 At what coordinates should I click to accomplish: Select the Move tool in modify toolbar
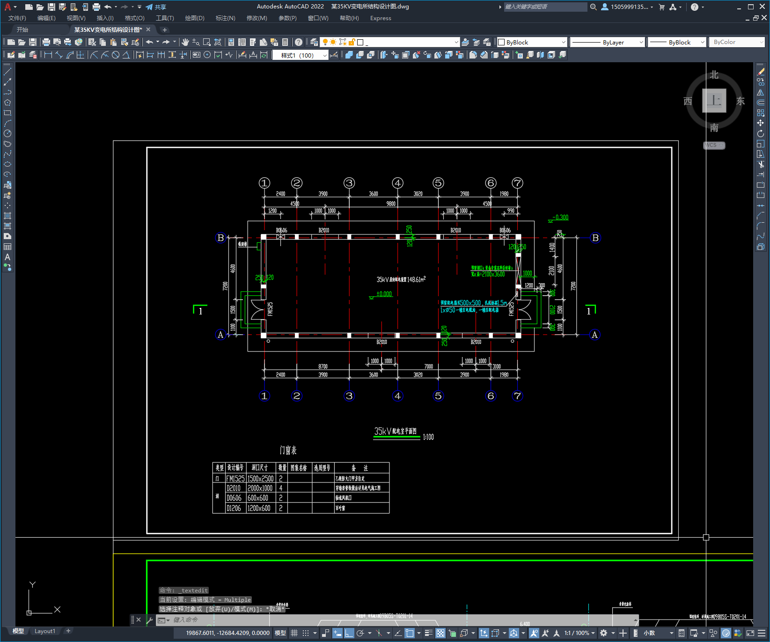click(x=761, y=124)
